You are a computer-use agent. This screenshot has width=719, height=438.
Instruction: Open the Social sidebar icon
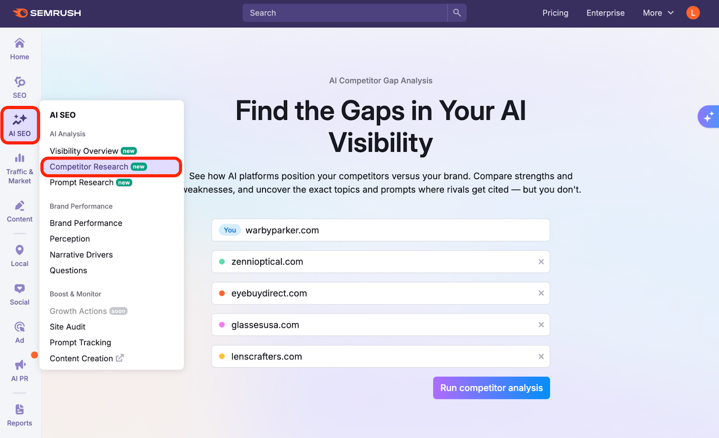click(19, 294)
